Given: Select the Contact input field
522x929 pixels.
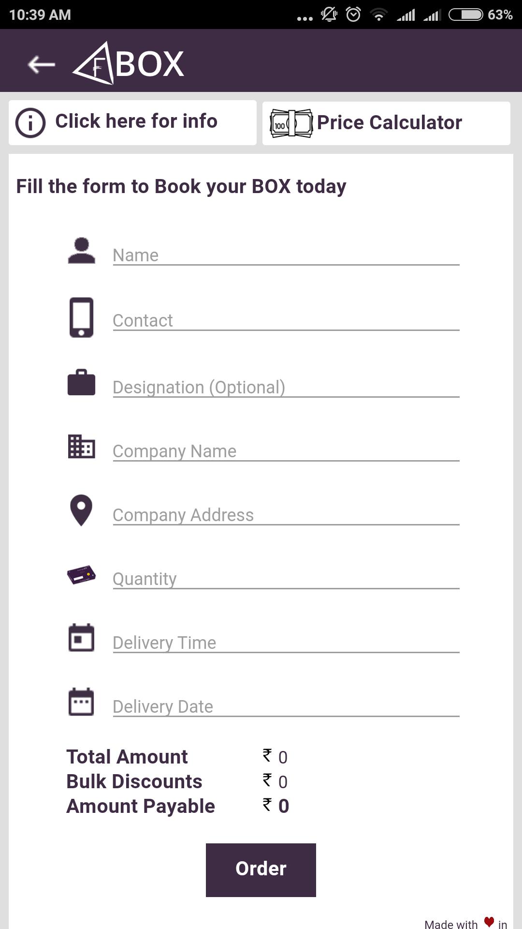Looking at the screenshot, I should click(285, 320).
